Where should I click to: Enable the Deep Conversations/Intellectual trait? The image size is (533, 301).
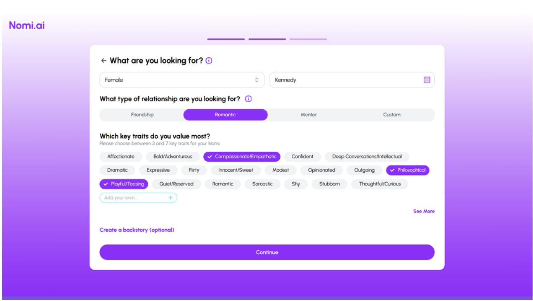(367, 157)
